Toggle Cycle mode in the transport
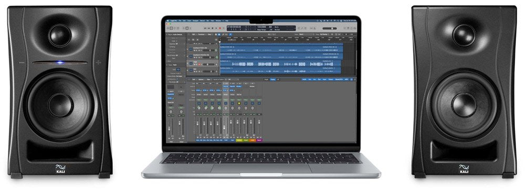525x195 pixels. tap(224, 28)
